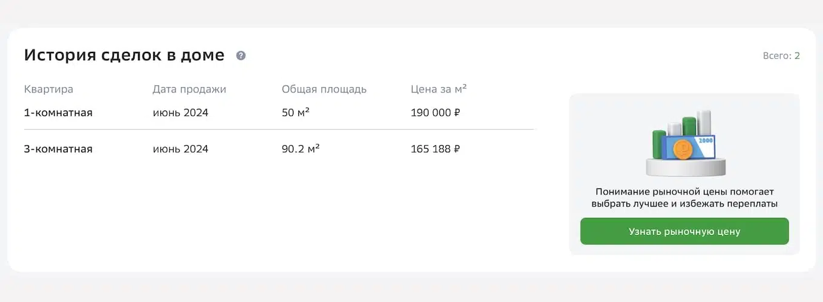Click the 165 188 ₽ price value
The width and height of the screenshot is (823, 302).
435,149
